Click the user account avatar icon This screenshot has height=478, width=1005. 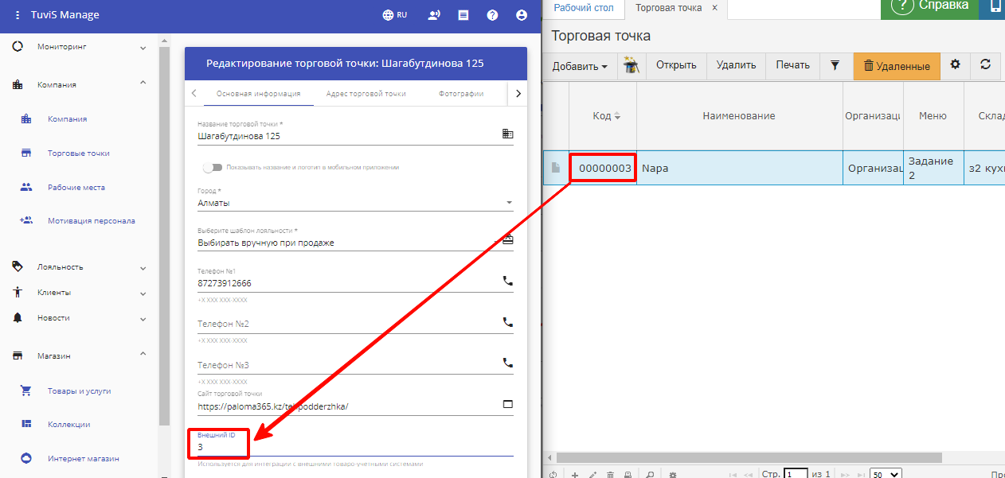[522, 15]
